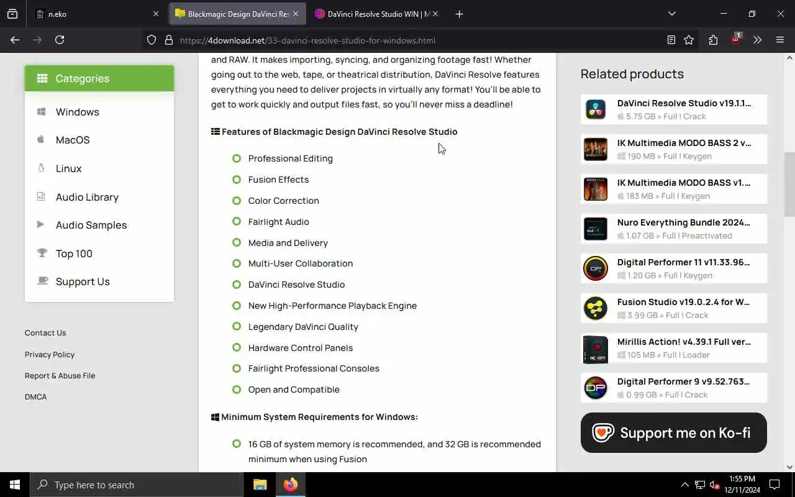Click the Apple icon beside MacOS
Screen dimensions: 795x497
pos(41,140)
